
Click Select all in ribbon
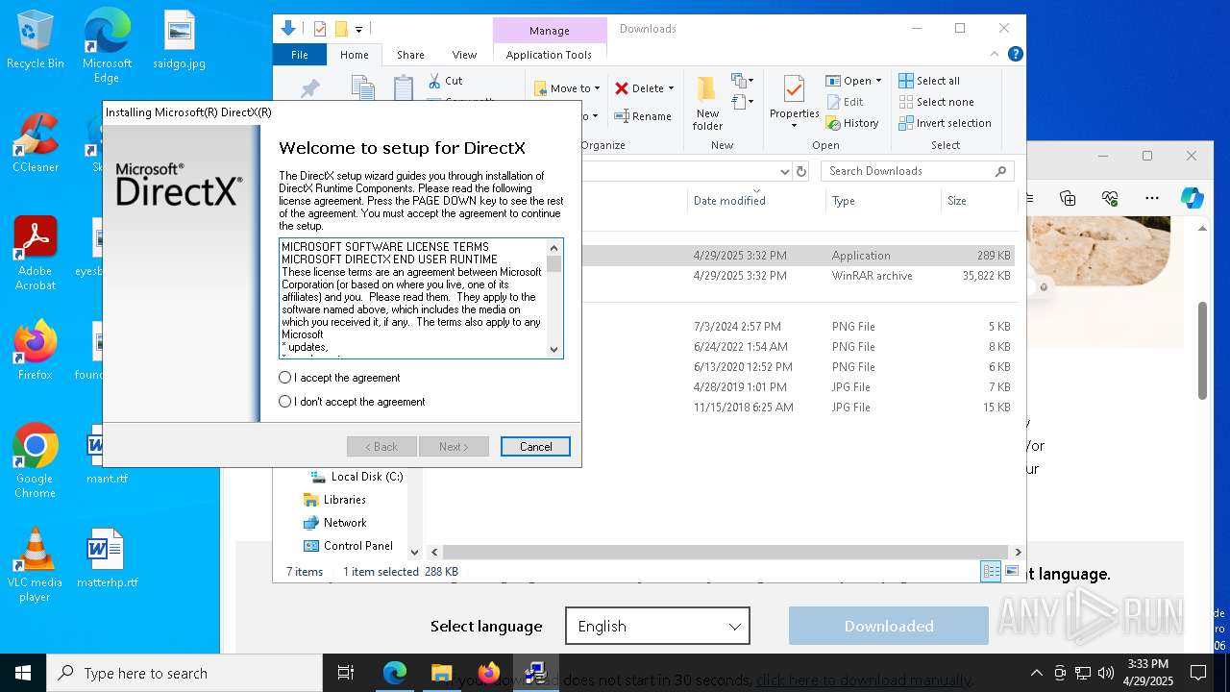click(929, 81)
